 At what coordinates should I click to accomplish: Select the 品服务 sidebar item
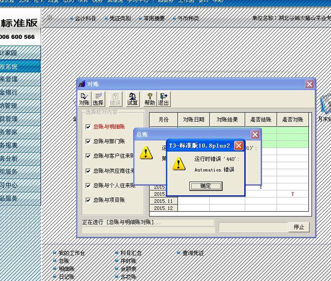(20, 198)
